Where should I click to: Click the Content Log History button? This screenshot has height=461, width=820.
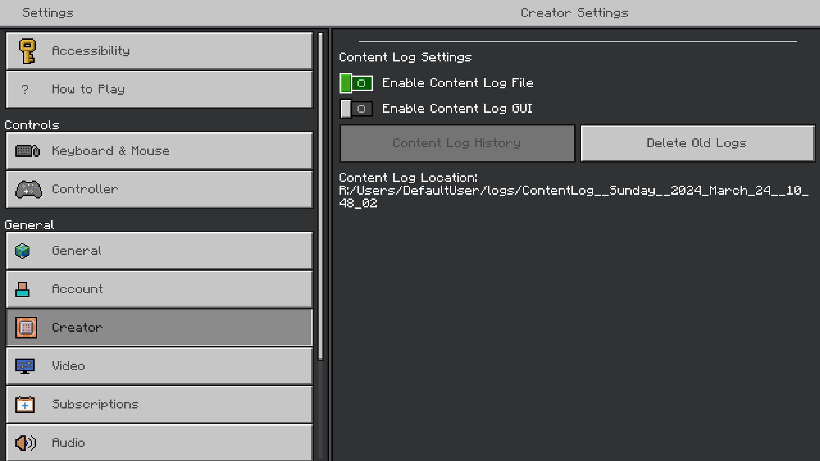click(x=457, y=143)
